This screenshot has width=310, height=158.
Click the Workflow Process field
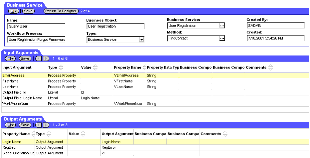[36, 39]
